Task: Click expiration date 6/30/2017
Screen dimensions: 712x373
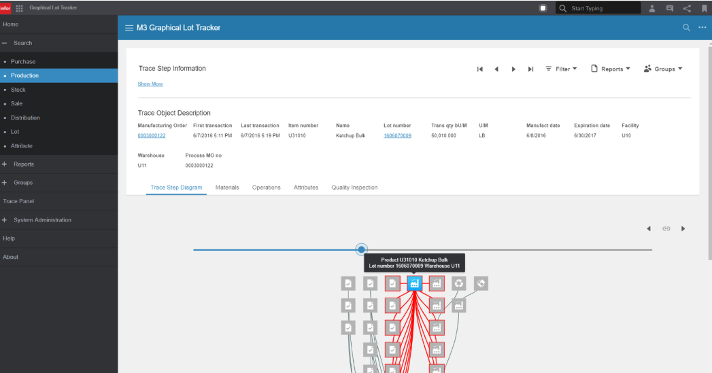Action: click(585, 136)
